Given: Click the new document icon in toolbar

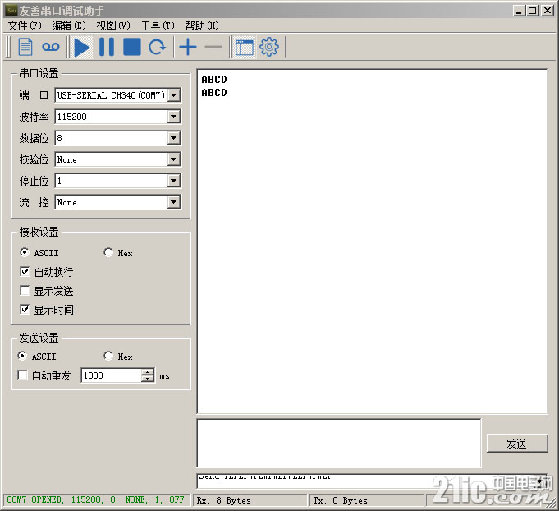Looking at the screenshot, I should (x=25, y=47).
